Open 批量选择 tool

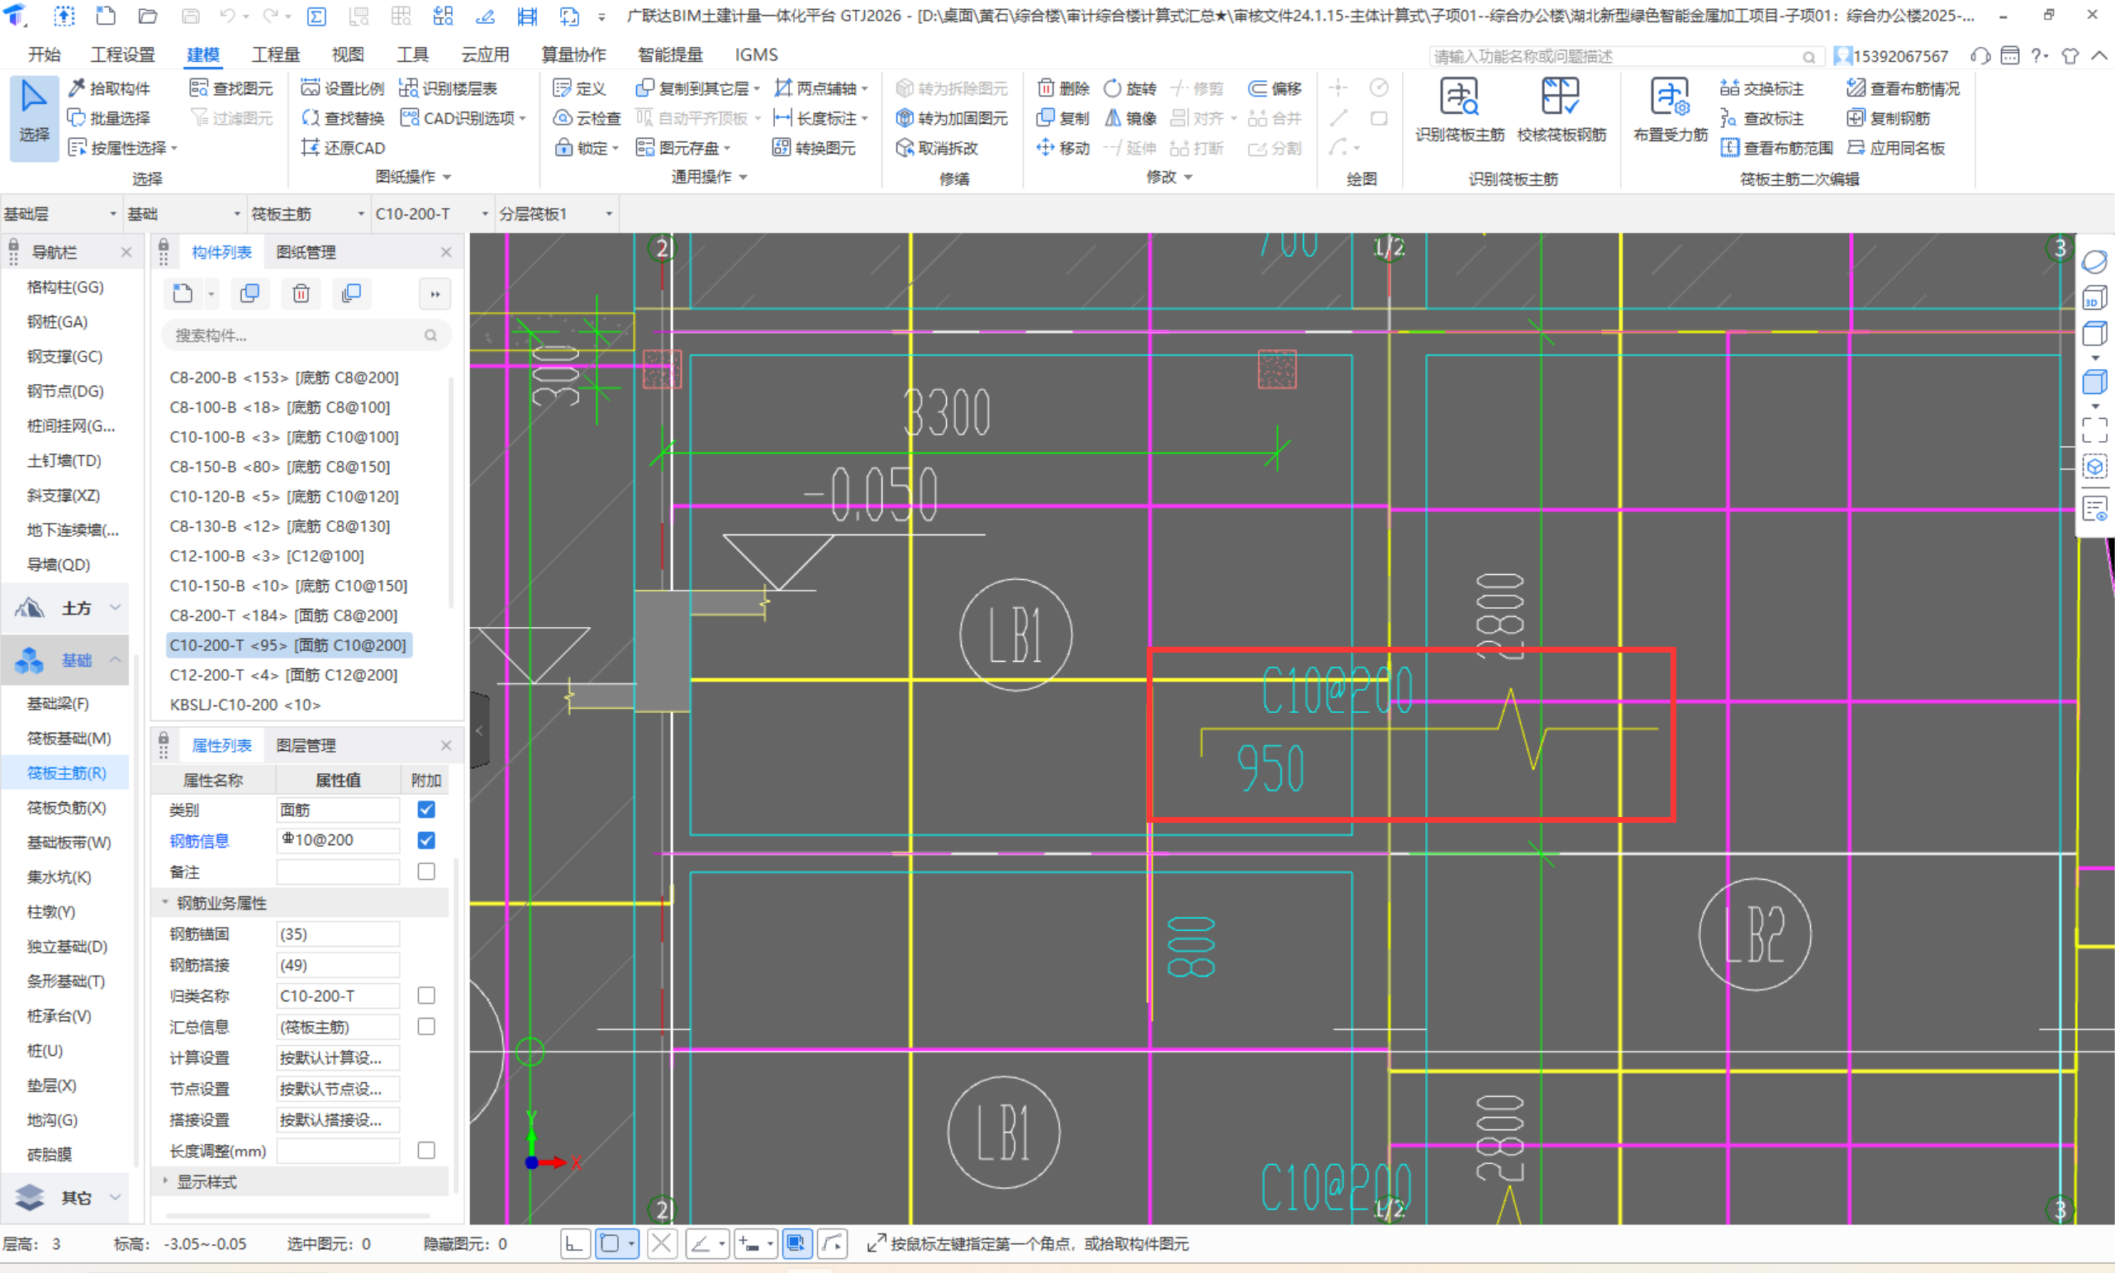click(x=110, y=118)
